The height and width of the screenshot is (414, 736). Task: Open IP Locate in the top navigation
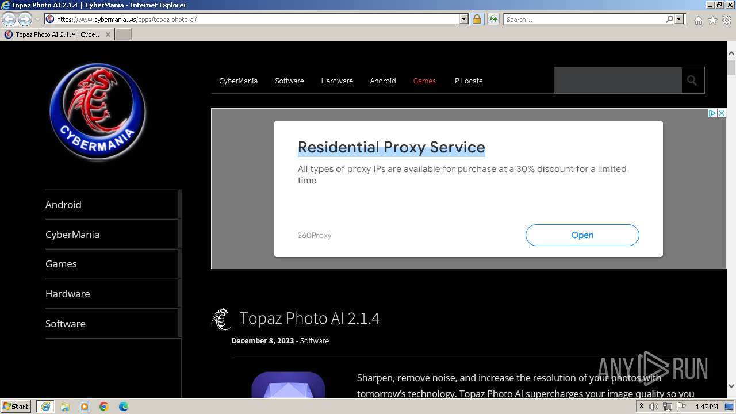467,80
